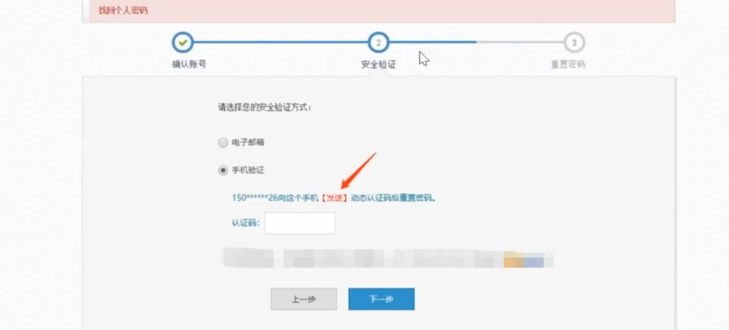Click the 手机验证 option label text

248,170
